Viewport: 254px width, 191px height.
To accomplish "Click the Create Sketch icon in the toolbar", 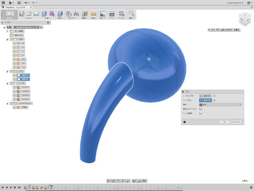I will (x=22, y=14).
